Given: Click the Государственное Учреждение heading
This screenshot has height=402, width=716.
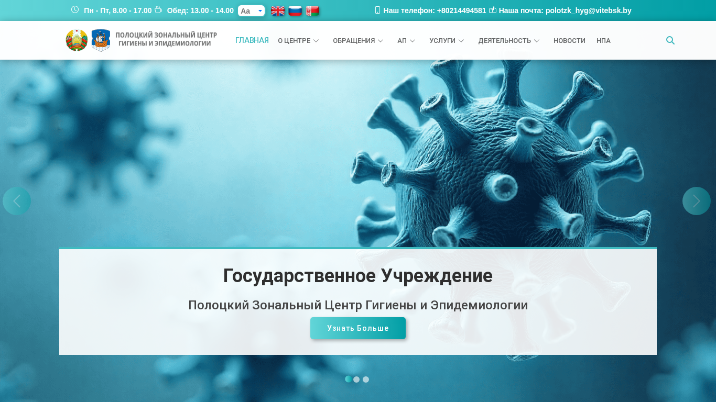Looking at the screenshot, I should 358,276.
